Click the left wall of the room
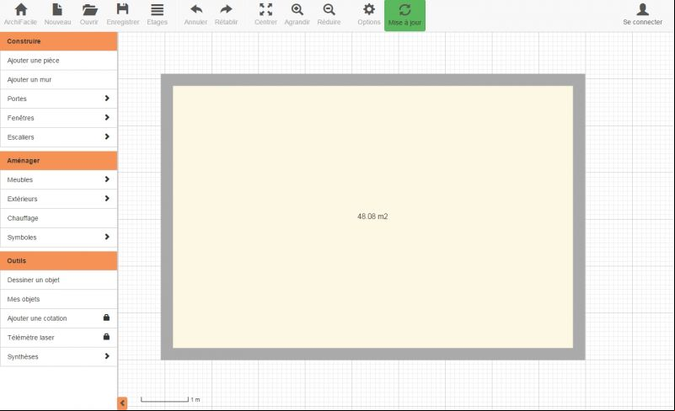This screenshot has height=411, width=675. pyautogui.click(x=167, y=217)
